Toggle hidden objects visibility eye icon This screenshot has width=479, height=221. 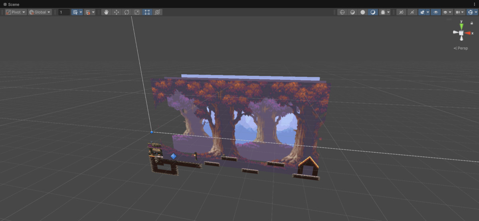click(x=436, y=12)
